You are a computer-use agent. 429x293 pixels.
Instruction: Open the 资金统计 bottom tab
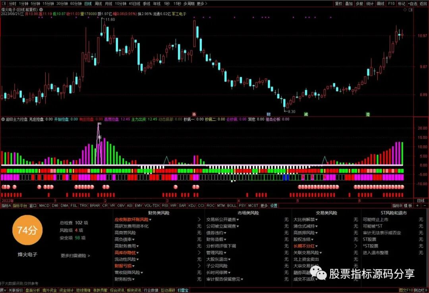click(66, 290)
